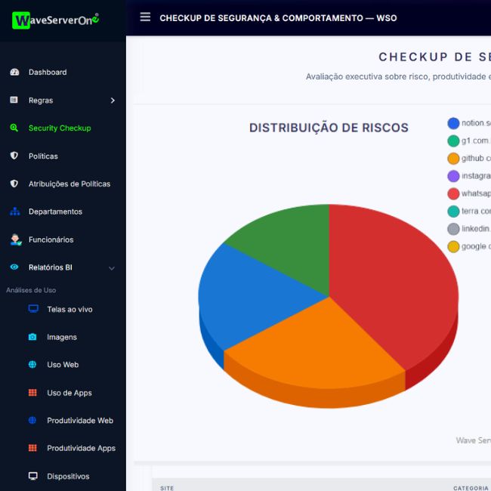The height and width of the screenshot is (491, 491).
Task: Click the Dashboard gauge icon
Action: tap(14, 73)
